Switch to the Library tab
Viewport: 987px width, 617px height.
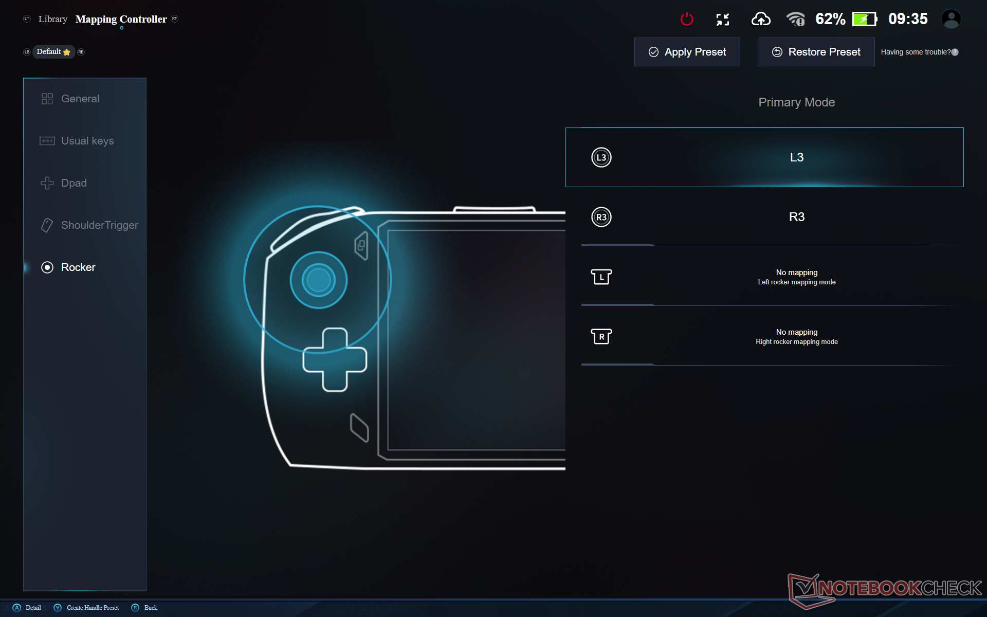52,19
